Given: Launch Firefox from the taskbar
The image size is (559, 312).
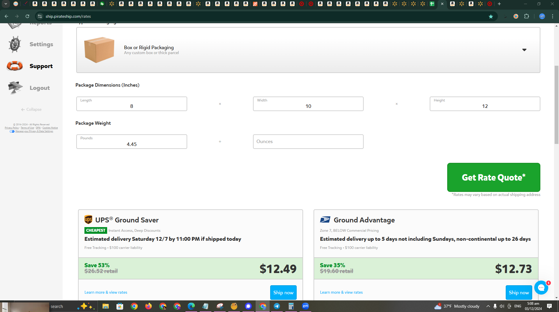Looking at the screenshot, I should [x=148, y=306].
